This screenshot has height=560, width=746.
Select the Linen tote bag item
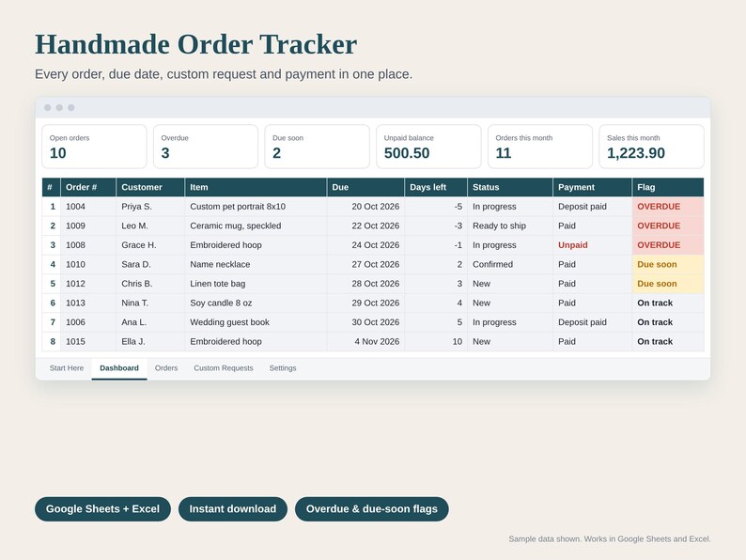pos(256,284)
